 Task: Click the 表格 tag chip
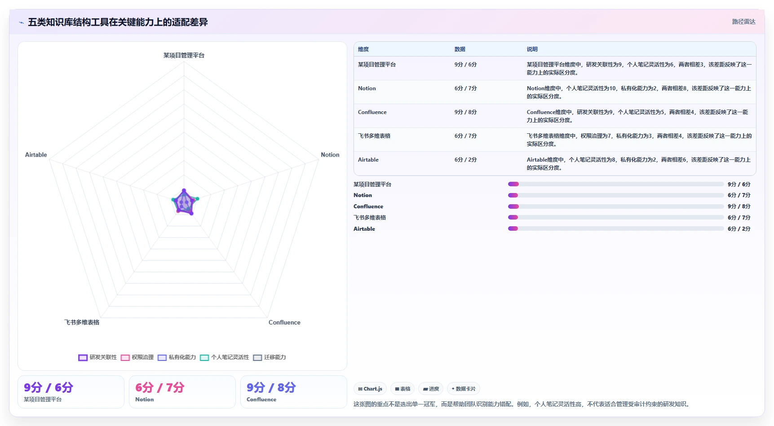[402, 389]
